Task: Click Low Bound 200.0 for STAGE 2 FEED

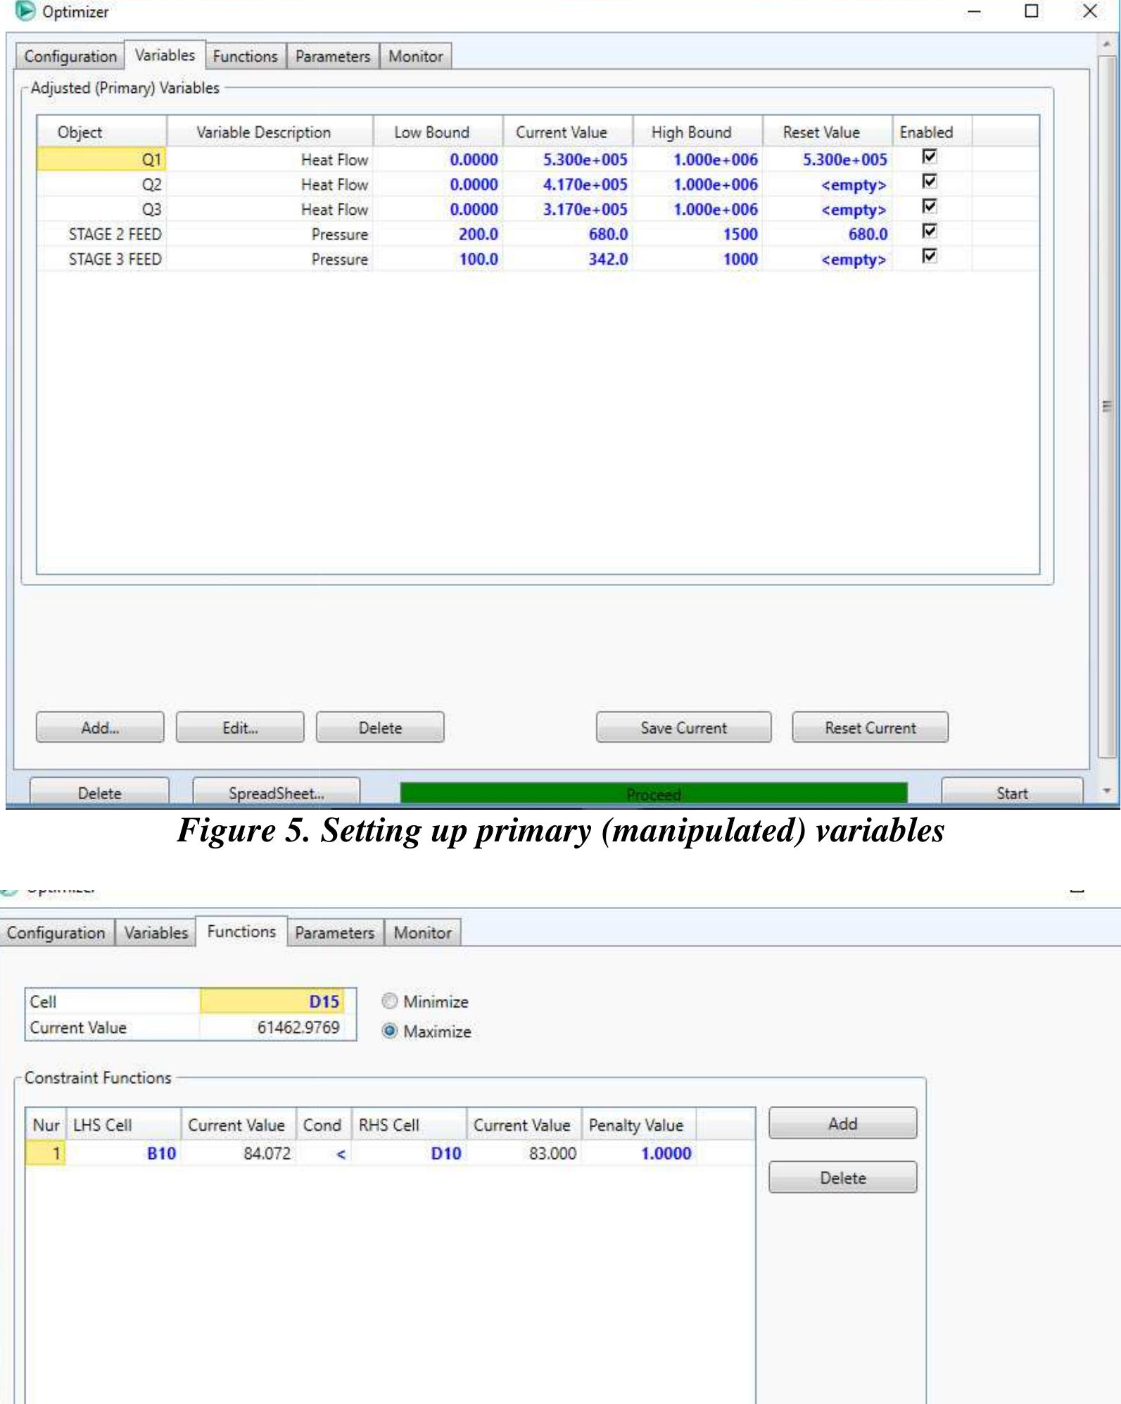Action: coord(438,234)
